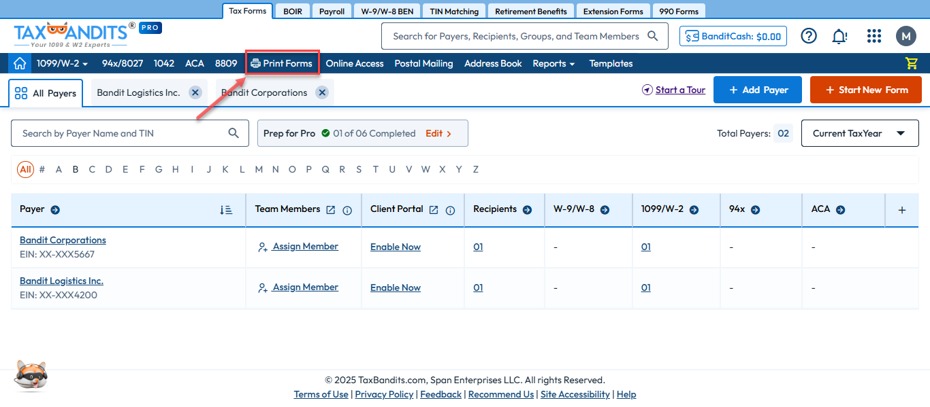Open the 94x/8027 menu item
The height and width of the screenshot is (407, 930).
123,63
